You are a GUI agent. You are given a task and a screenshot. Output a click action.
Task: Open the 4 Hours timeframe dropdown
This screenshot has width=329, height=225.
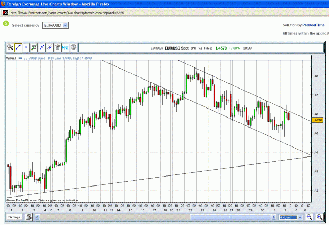point(291,217)
